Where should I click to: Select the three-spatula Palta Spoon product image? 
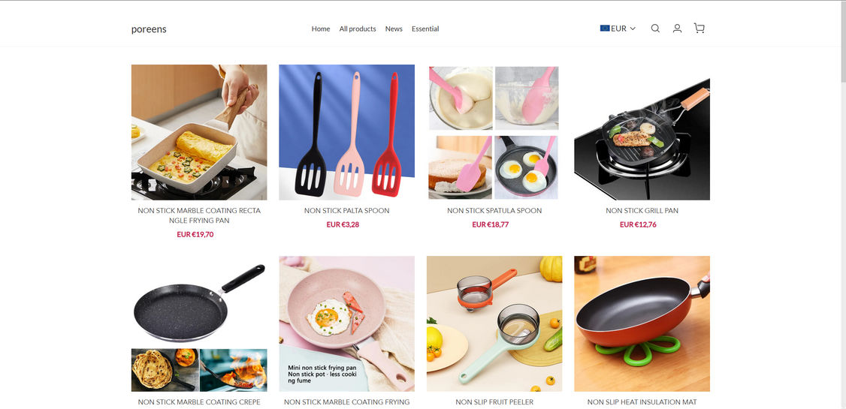tap(347, 132)
